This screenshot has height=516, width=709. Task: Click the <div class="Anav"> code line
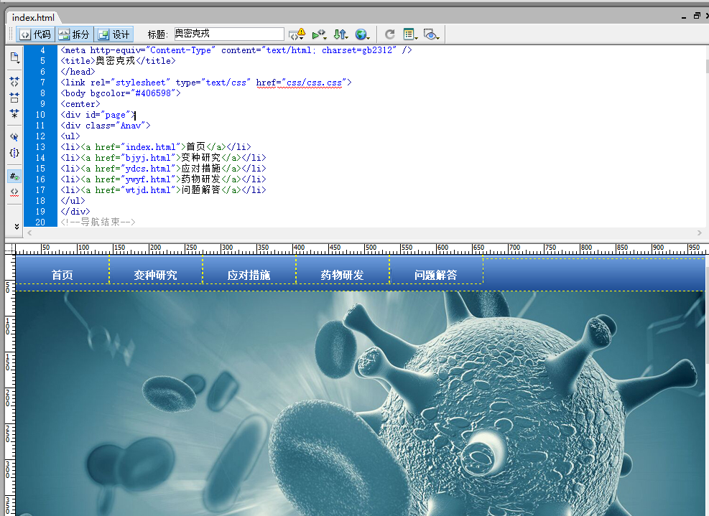click(106, 126)
